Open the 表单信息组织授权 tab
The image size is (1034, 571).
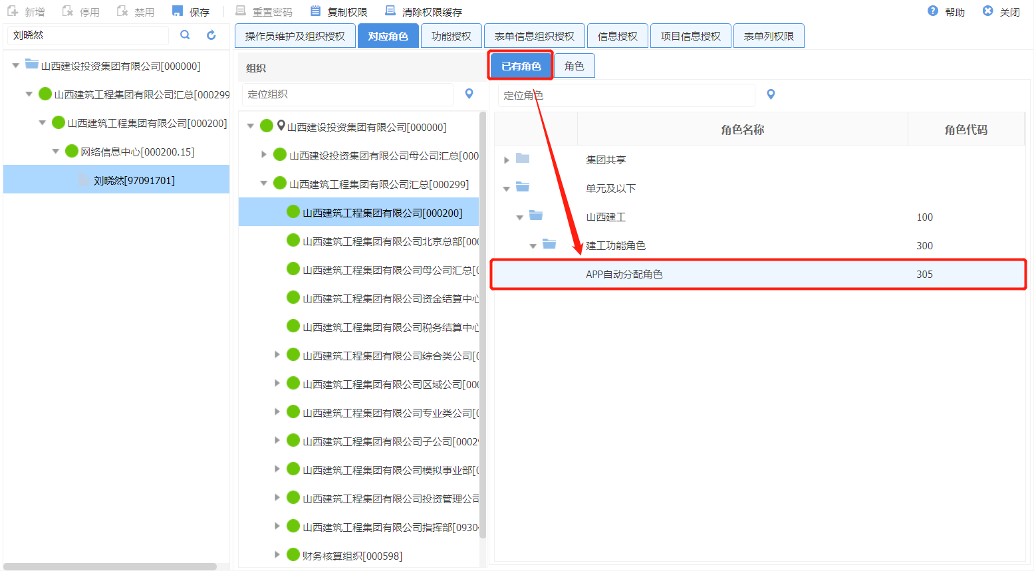(x=535, y=36)
